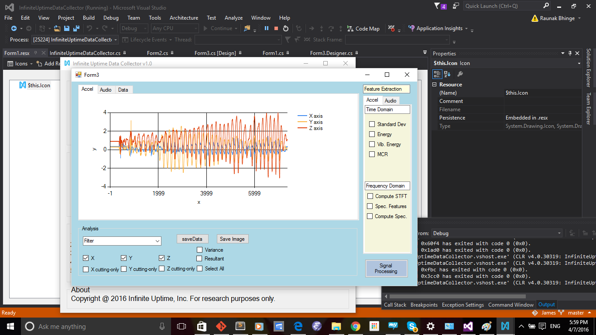Screen dimensions: 596x335
Task: Switch to the Audio chart tab
Action: (106, 90)
